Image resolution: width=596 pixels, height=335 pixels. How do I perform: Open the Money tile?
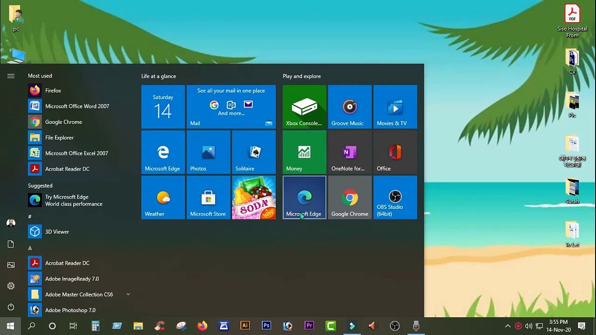click(x=305, y=152)
